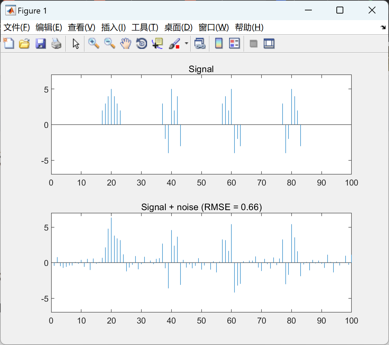
Task: Click the 'Signal + noise (RMSE = 0.66)' title
Action: pyautogui.click(x=201, y=207)
